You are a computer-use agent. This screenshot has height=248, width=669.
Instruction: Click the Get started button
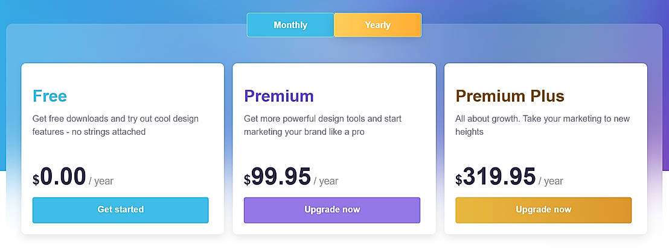(121, 210)
